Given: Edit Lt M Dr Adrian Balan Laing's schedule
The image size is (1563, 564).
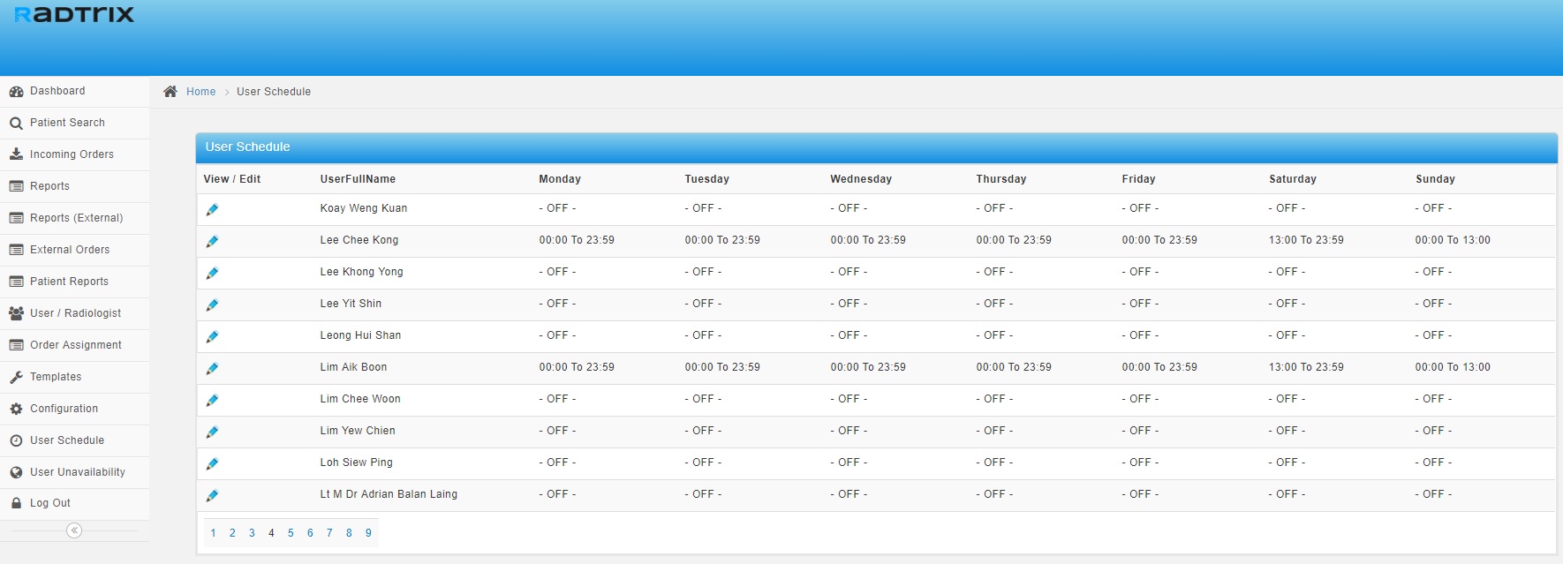Looking at the screenshot, I should click(212, 495).
